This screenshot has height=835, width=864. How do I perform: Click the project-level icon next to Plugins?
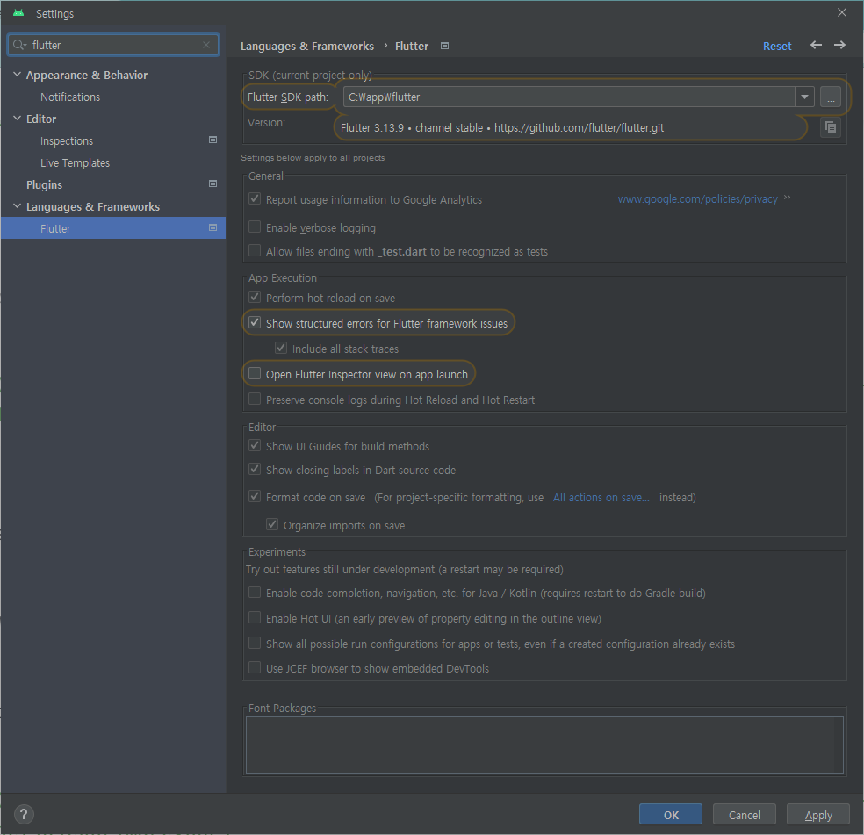click(212, 184)
